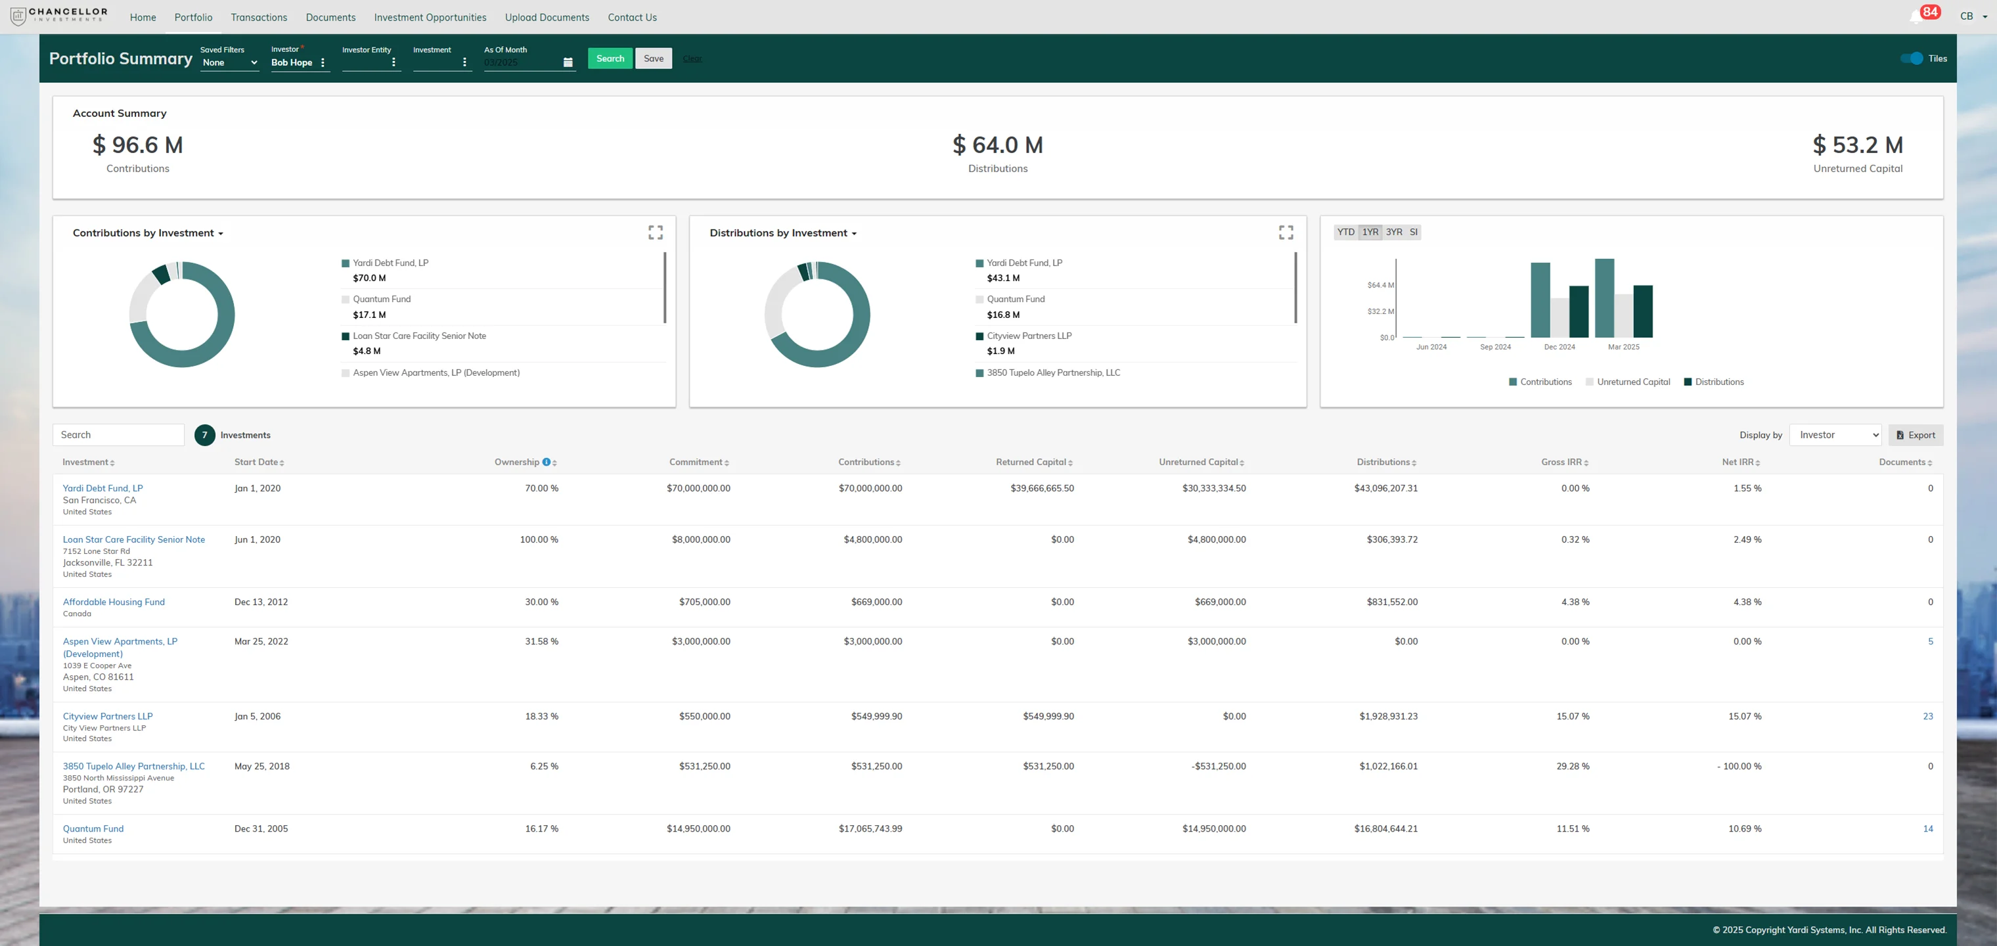The width and height of the screenshot is (1997, 946).
Task: Expand the Contributions by Investment chart to fullscreen
Action: 655,232
